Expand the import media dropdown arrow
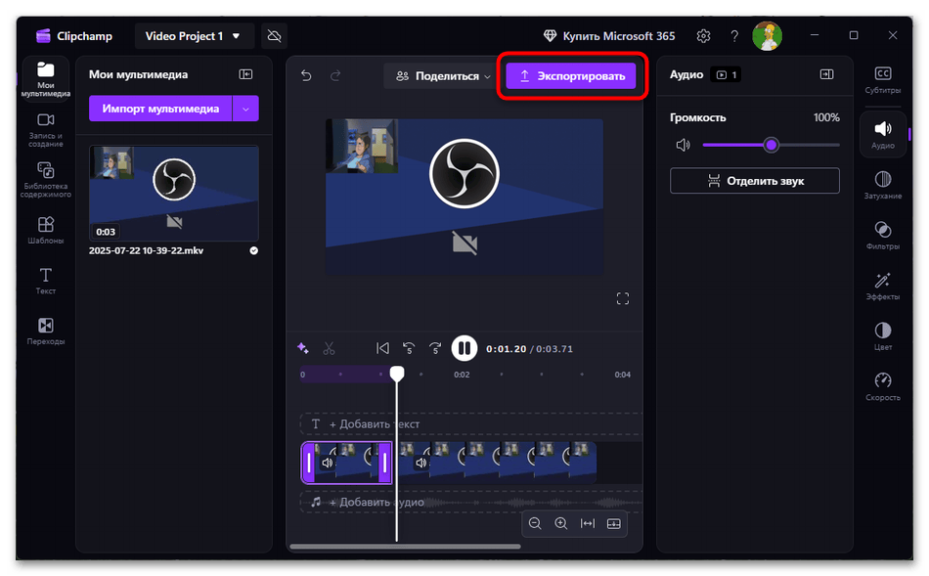This screenshot has height=576, width=929. point(245,109)
